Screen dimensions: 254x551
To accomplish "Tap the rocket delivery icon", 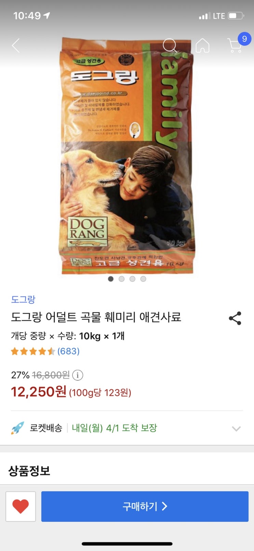I will pyautogui.click(x=17, y=428).
